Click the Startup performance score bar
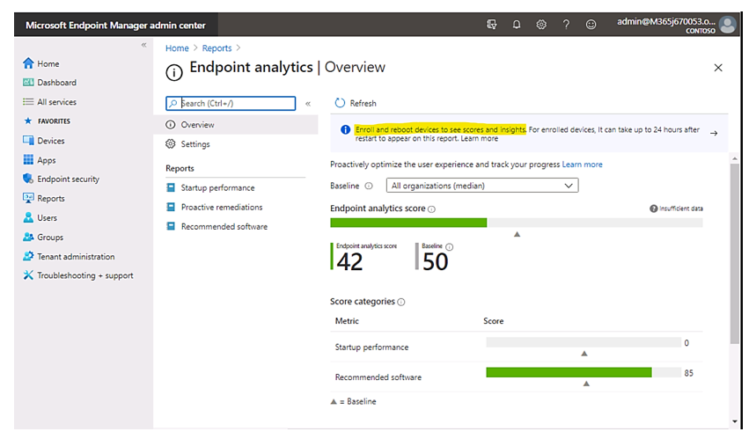Image resolution: width=756 pixels, height=439 pixels. tap(584, 342)
